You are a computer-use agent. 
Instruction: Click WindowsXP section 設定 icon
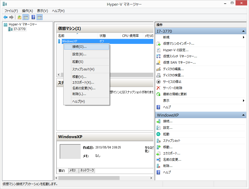point(158,128)
